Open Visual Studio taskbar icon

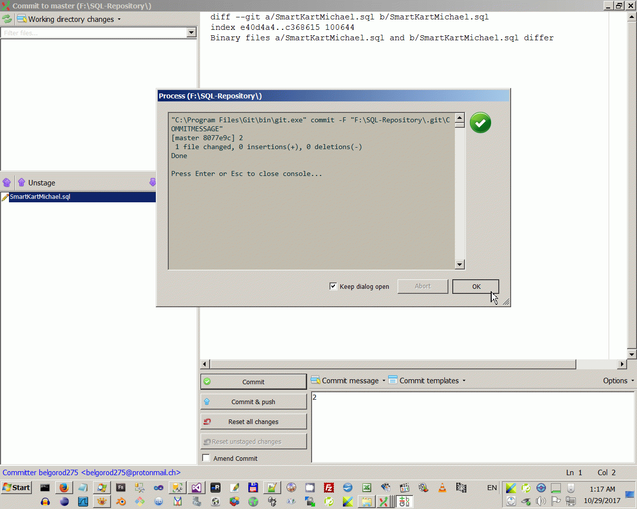(196, 488)
